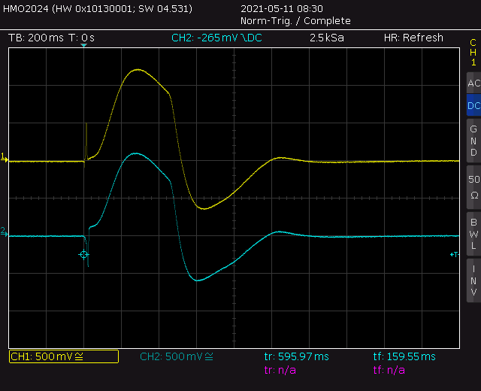Click the trigger level T marker at right edge

[x=454, y=254]
